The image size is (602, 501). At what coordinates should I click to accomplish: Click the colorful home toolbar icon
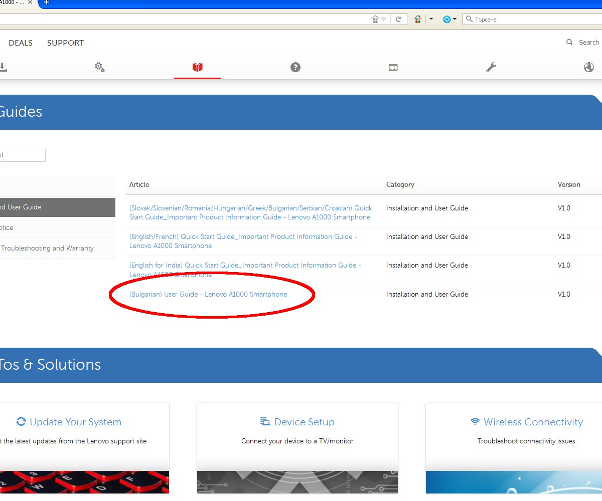click(x=417, y=19)
